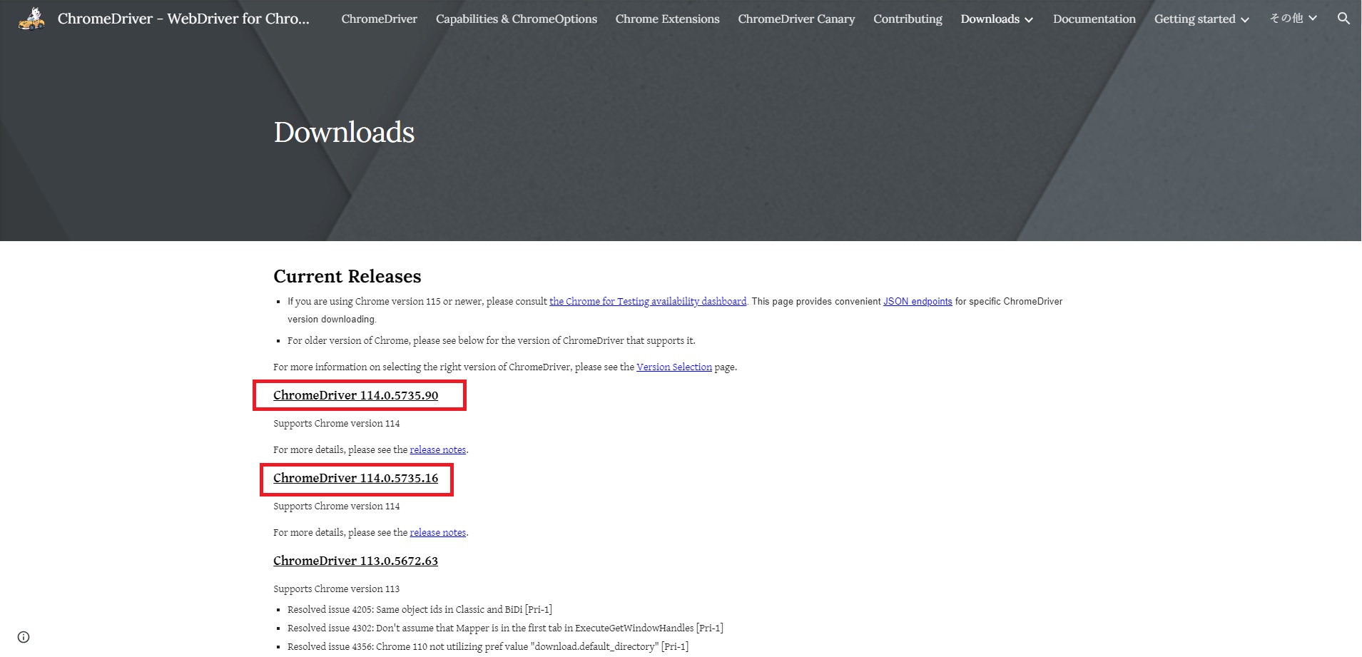Go to Chrome Extensions section
This screenshot has height=657, width=1362.
[666, 19]
